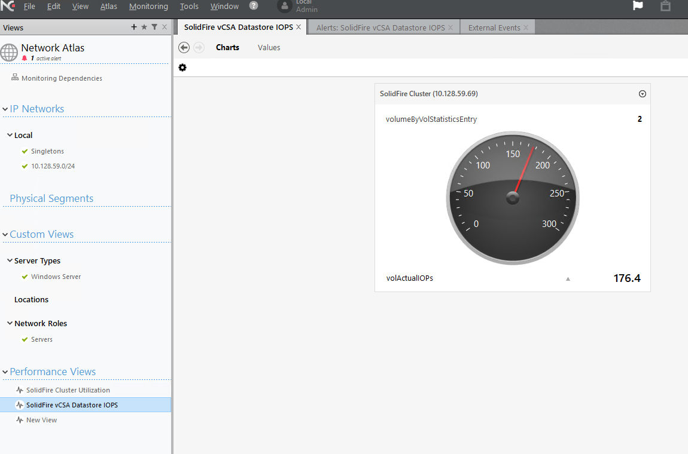Click the pulse icon beside New View
688x454 pixels.
pos(19,420)
